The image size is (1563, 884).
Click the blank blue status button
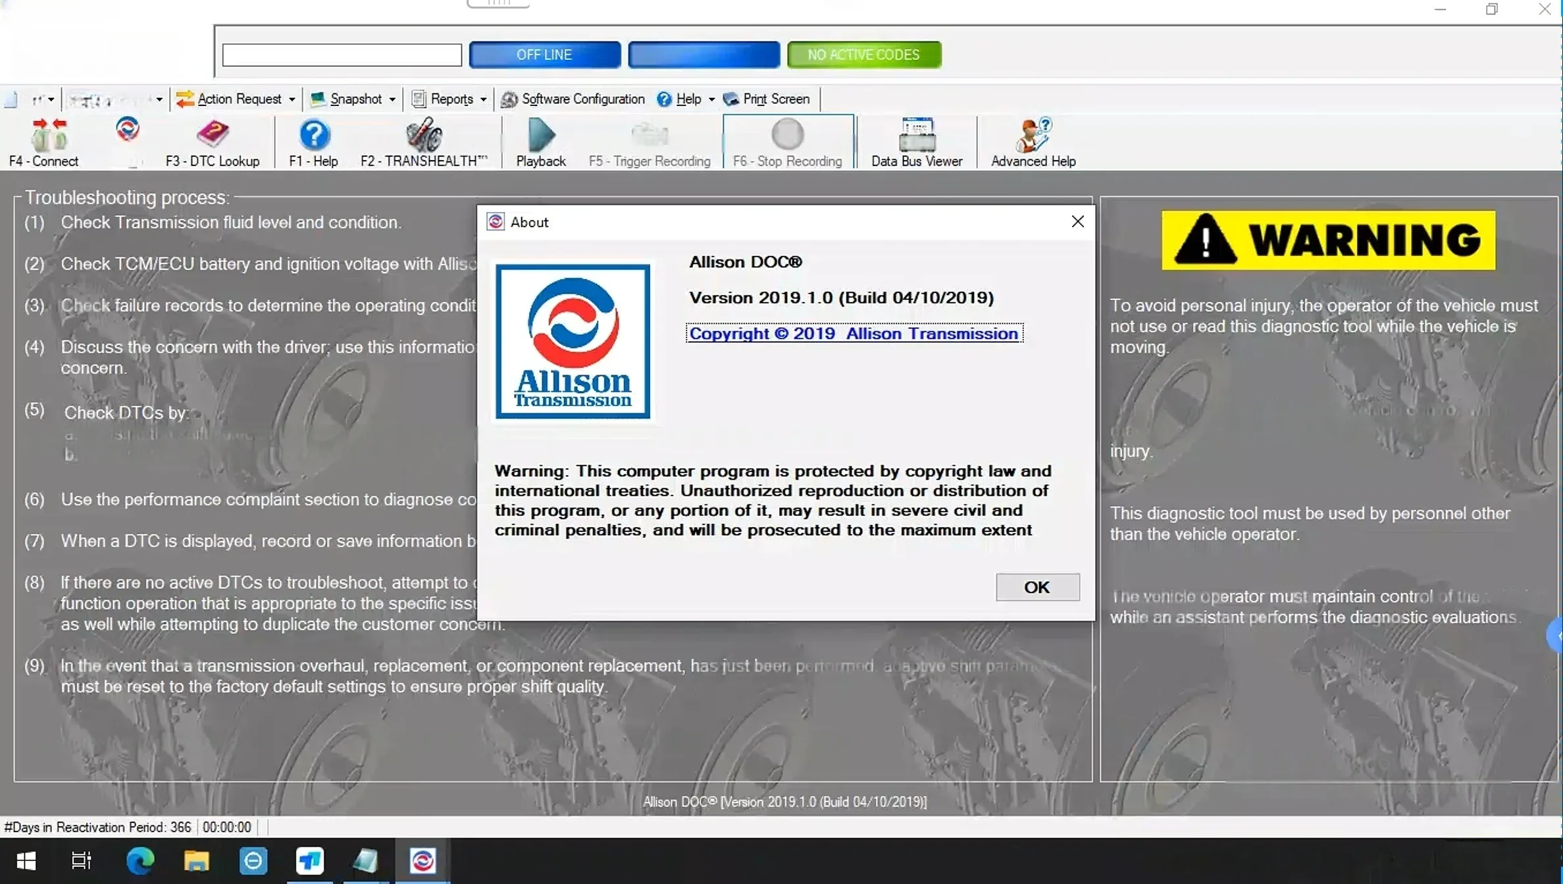tap(704, 55)
